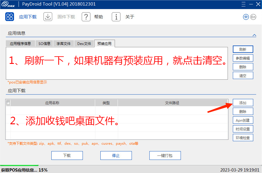Click the 帮助 question mark icon
Viewport: 262px width, 173px height.
86,17
